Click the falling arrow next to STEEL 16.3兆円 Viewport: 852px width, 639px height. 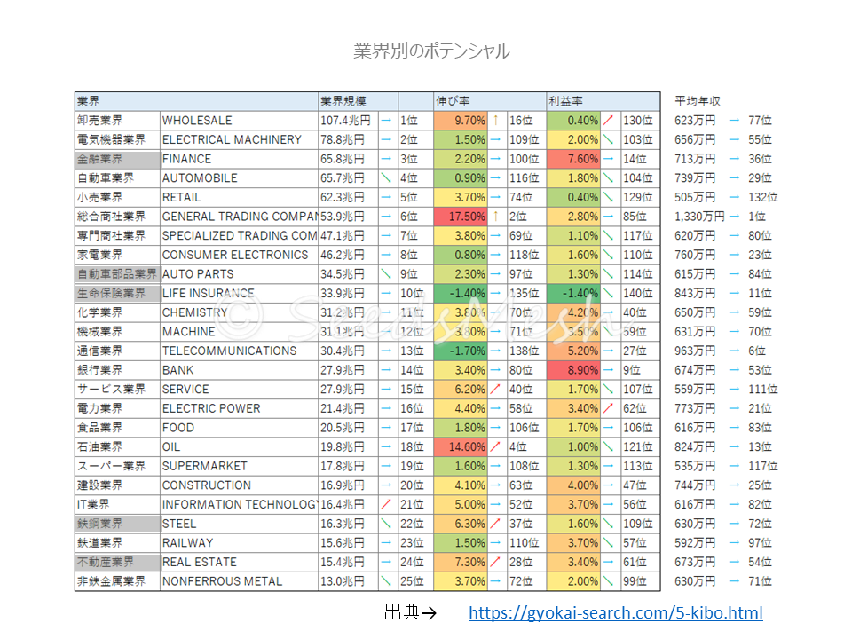pos(386,524)
